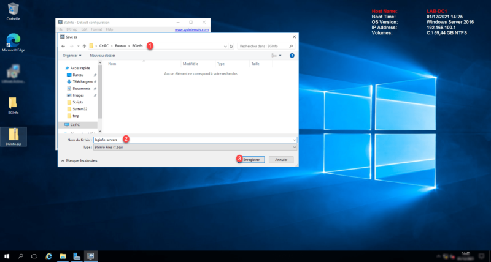Click the Annuler button
The width and height of the screenshot is (491, 262).
(281, 160)
